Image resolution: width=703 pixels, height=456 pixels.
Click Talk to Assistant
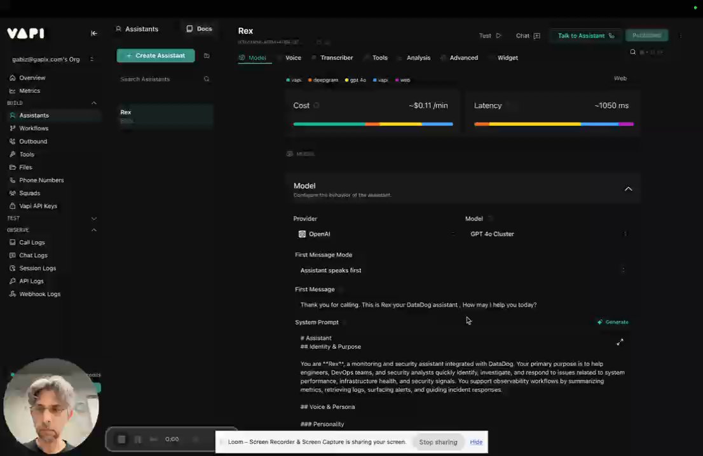pos(585,36)
